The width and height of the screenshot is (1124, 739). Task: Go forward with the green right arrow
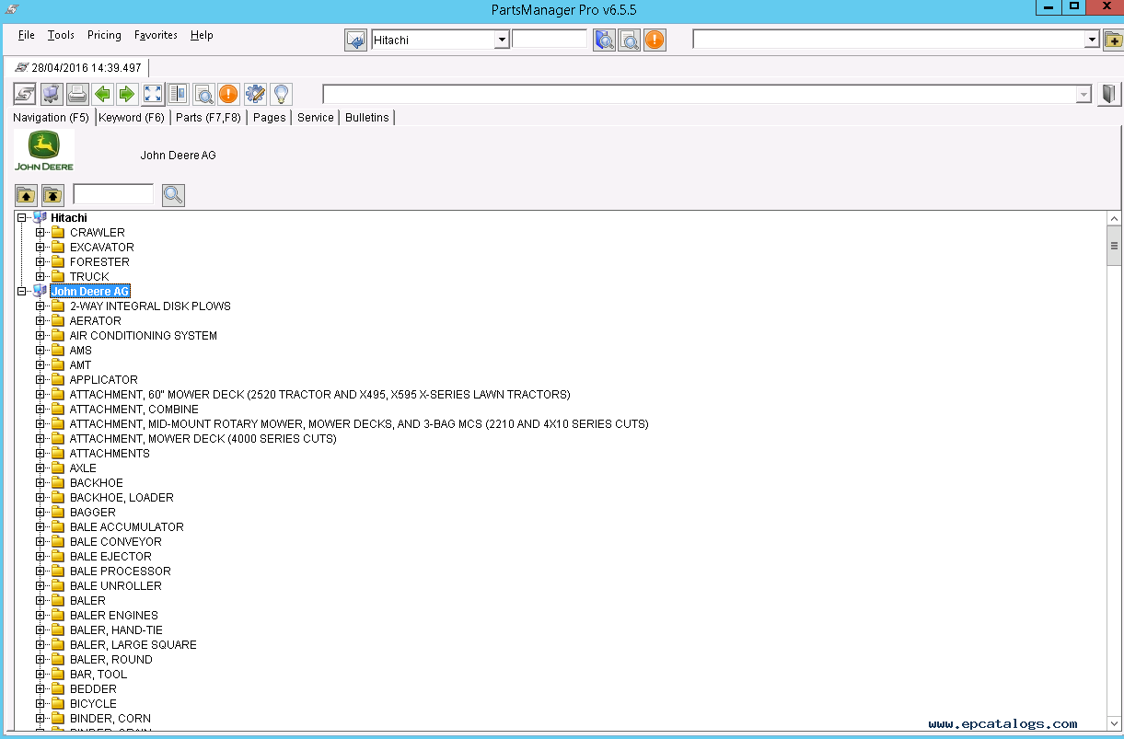click(127, 94)
